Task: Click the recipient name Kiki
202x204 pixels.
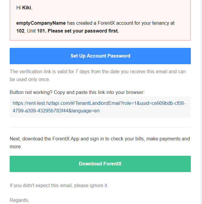Action: coord(27,8)
